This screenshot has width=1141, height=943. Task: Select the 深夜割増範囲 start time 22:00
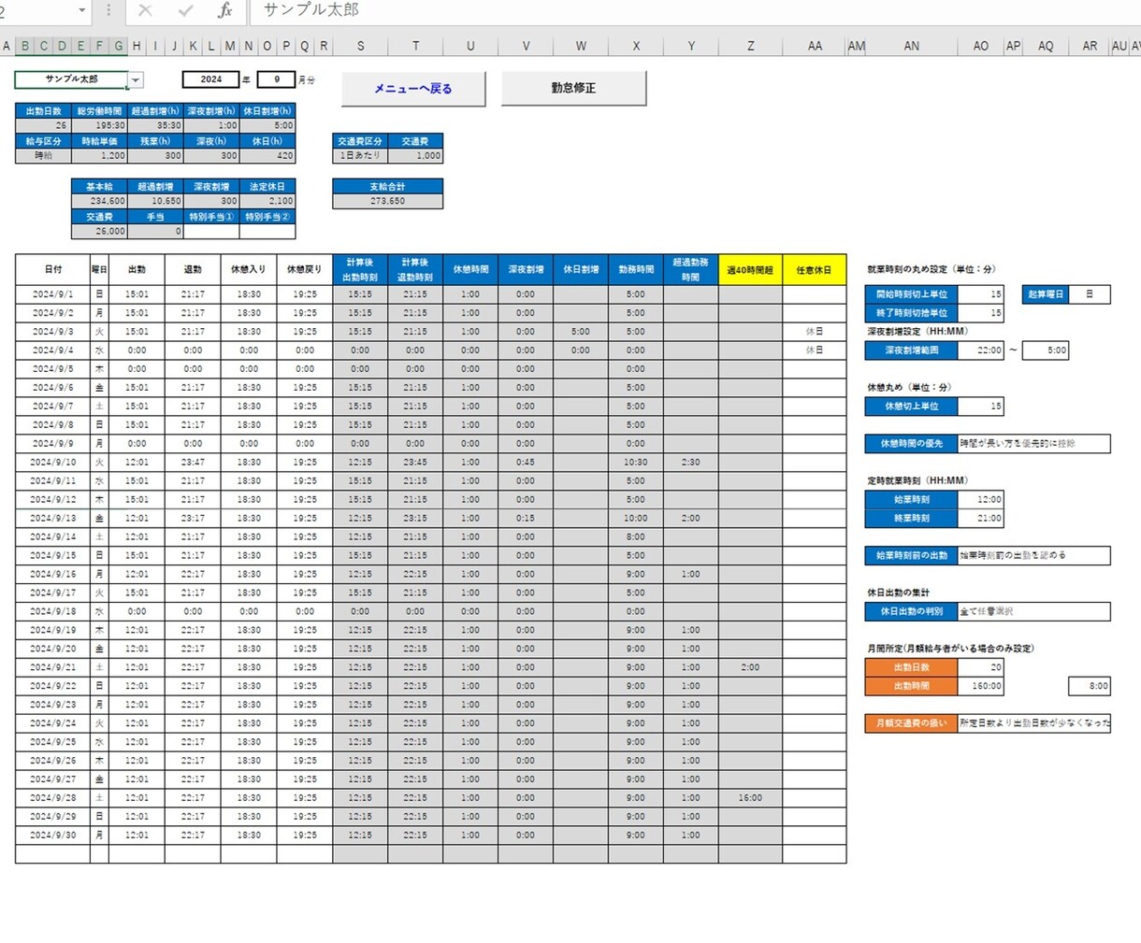981,350
